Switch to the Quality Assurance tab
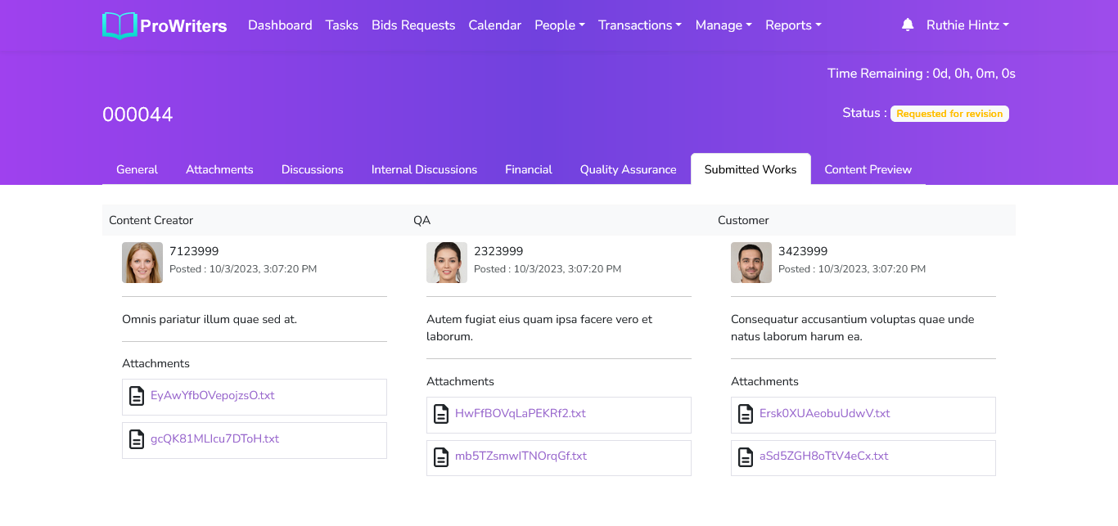The width and height of the screenshot is (1118, 526). [x=628, y=169]
